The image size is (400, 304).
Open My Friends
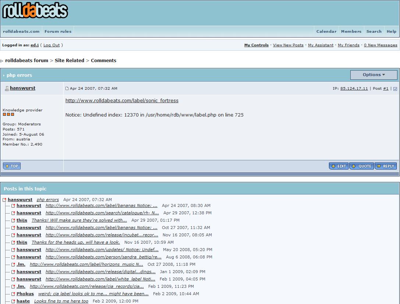tap(348, 45)
